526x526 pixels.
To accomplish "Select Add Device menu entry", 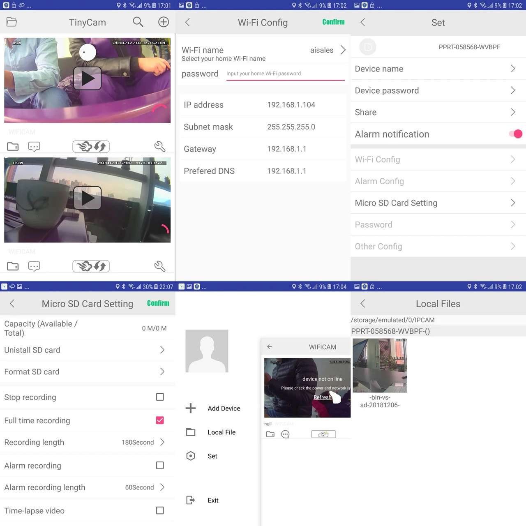I will coord(224,408).
